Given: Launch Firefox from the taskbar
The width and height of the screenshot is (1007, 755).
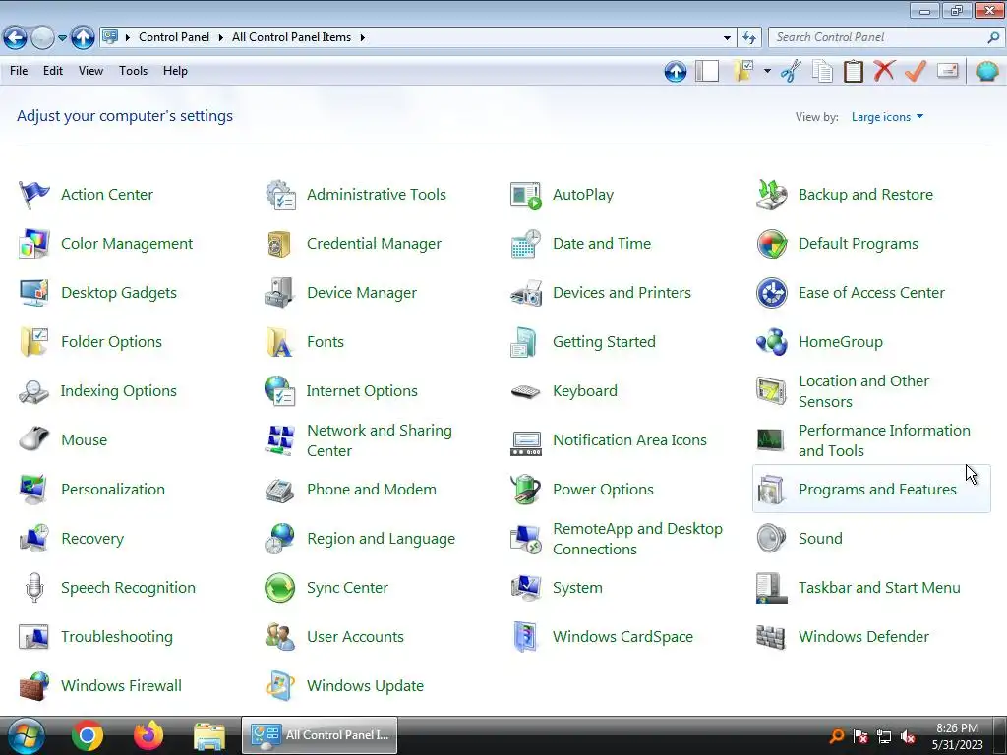Looking at the screenshot, I should pos(148,735).
